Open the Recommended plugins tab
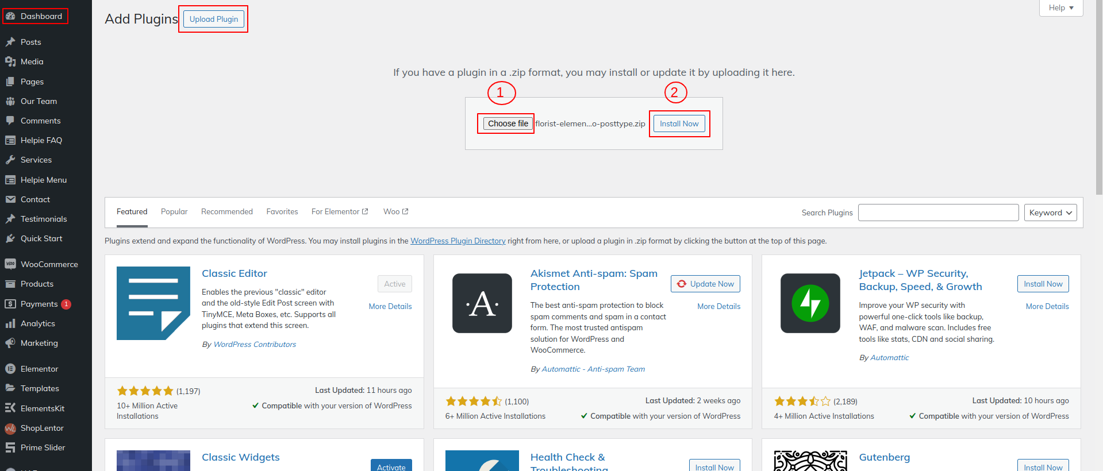Image resolution: width=1103 pixels, height=471 pixels. pyautogui.click(x=227, y=211)
